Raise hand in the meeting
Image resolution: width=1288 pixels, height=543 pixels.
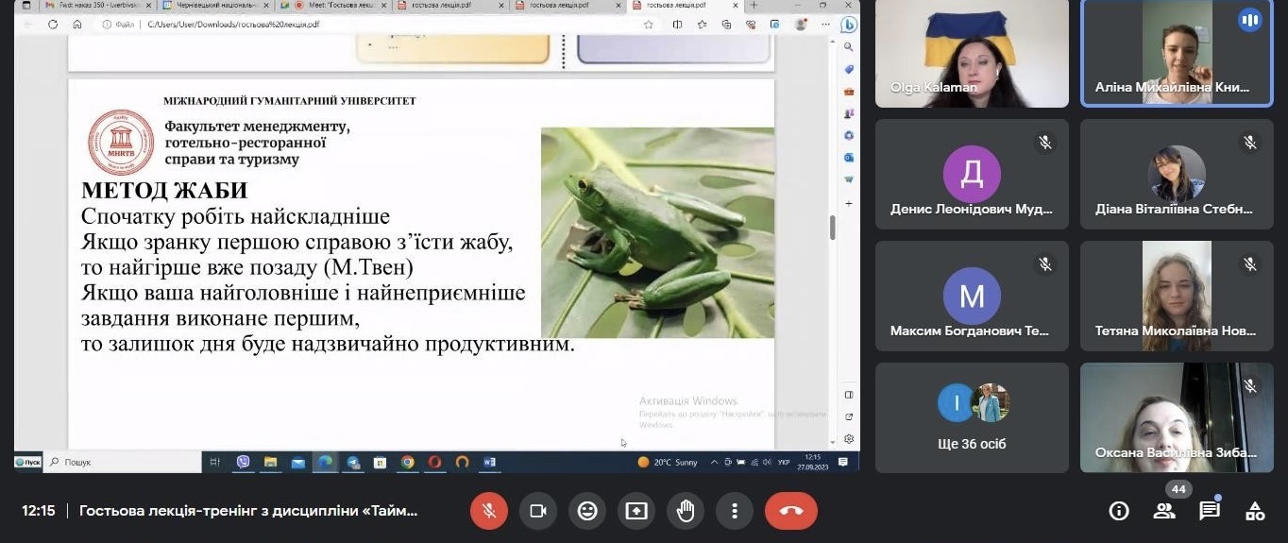686,511
